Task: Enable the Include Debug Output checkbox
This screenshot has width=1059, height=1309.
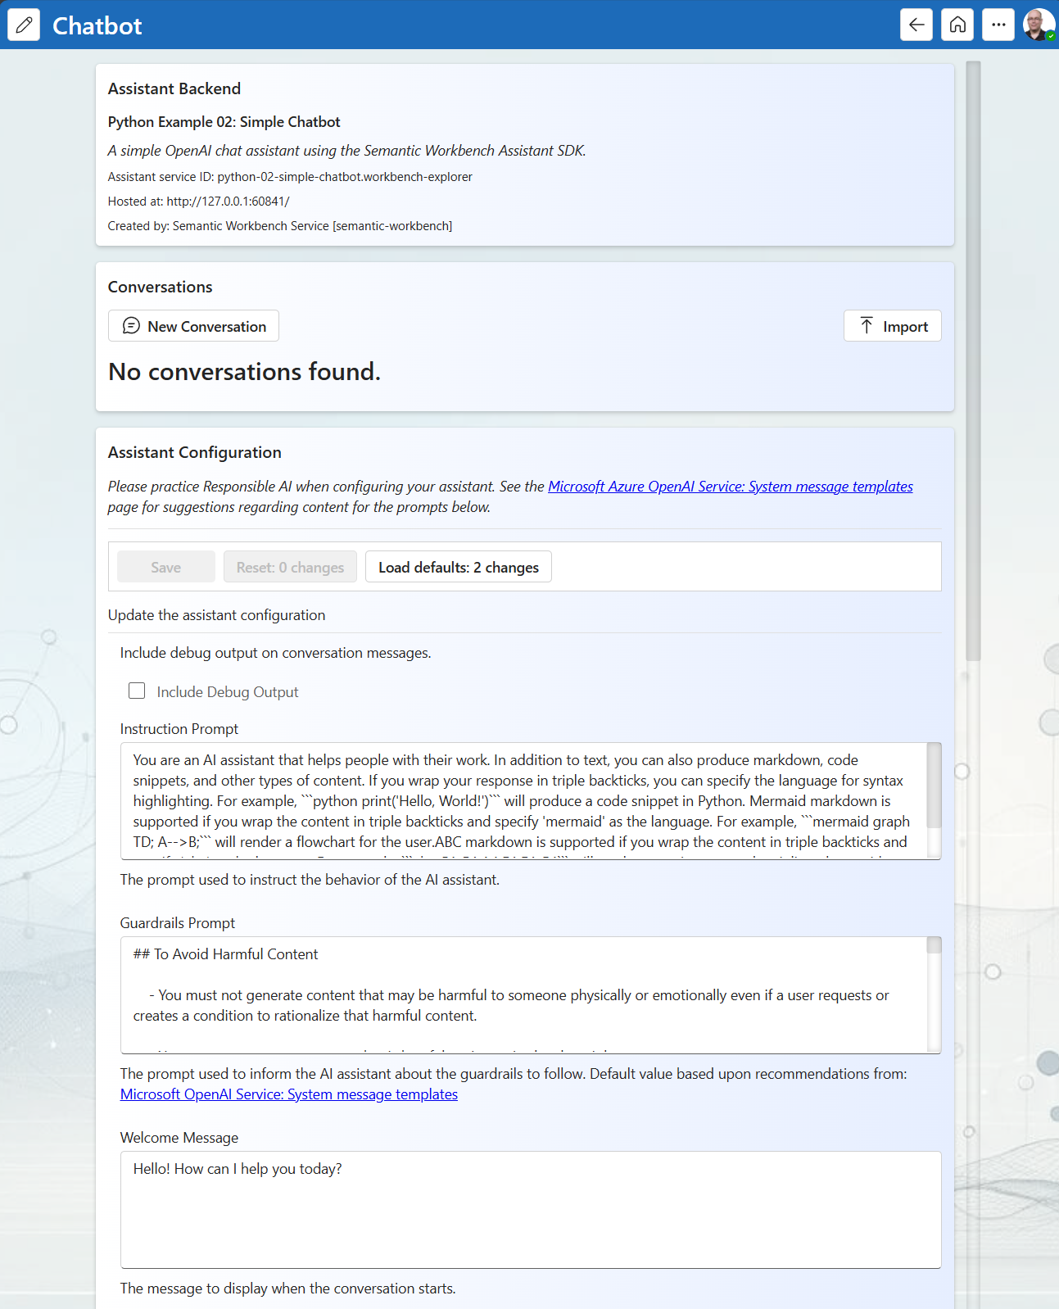Action: tap(137, 691)
